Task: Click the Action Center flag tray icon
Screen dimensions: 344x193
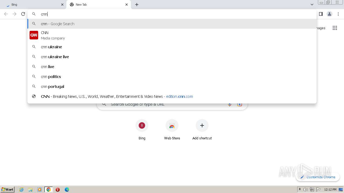Action: (318, 190)
